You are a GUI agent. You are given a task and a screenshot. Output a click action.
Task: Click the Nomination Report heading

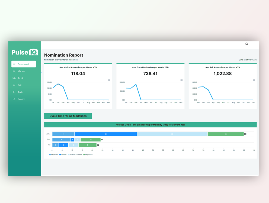pyautogui.click(x=64, y=55)
